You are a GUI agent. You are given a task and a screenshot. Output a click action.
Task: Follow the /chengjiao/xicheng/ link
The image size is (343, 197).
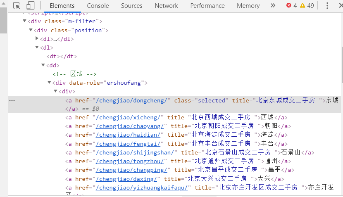(x=128, y=117)
